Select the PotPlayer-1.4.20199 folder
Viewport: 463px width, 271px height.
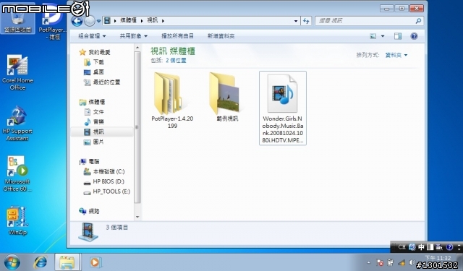pyautogui.click(x=172, y=100)
